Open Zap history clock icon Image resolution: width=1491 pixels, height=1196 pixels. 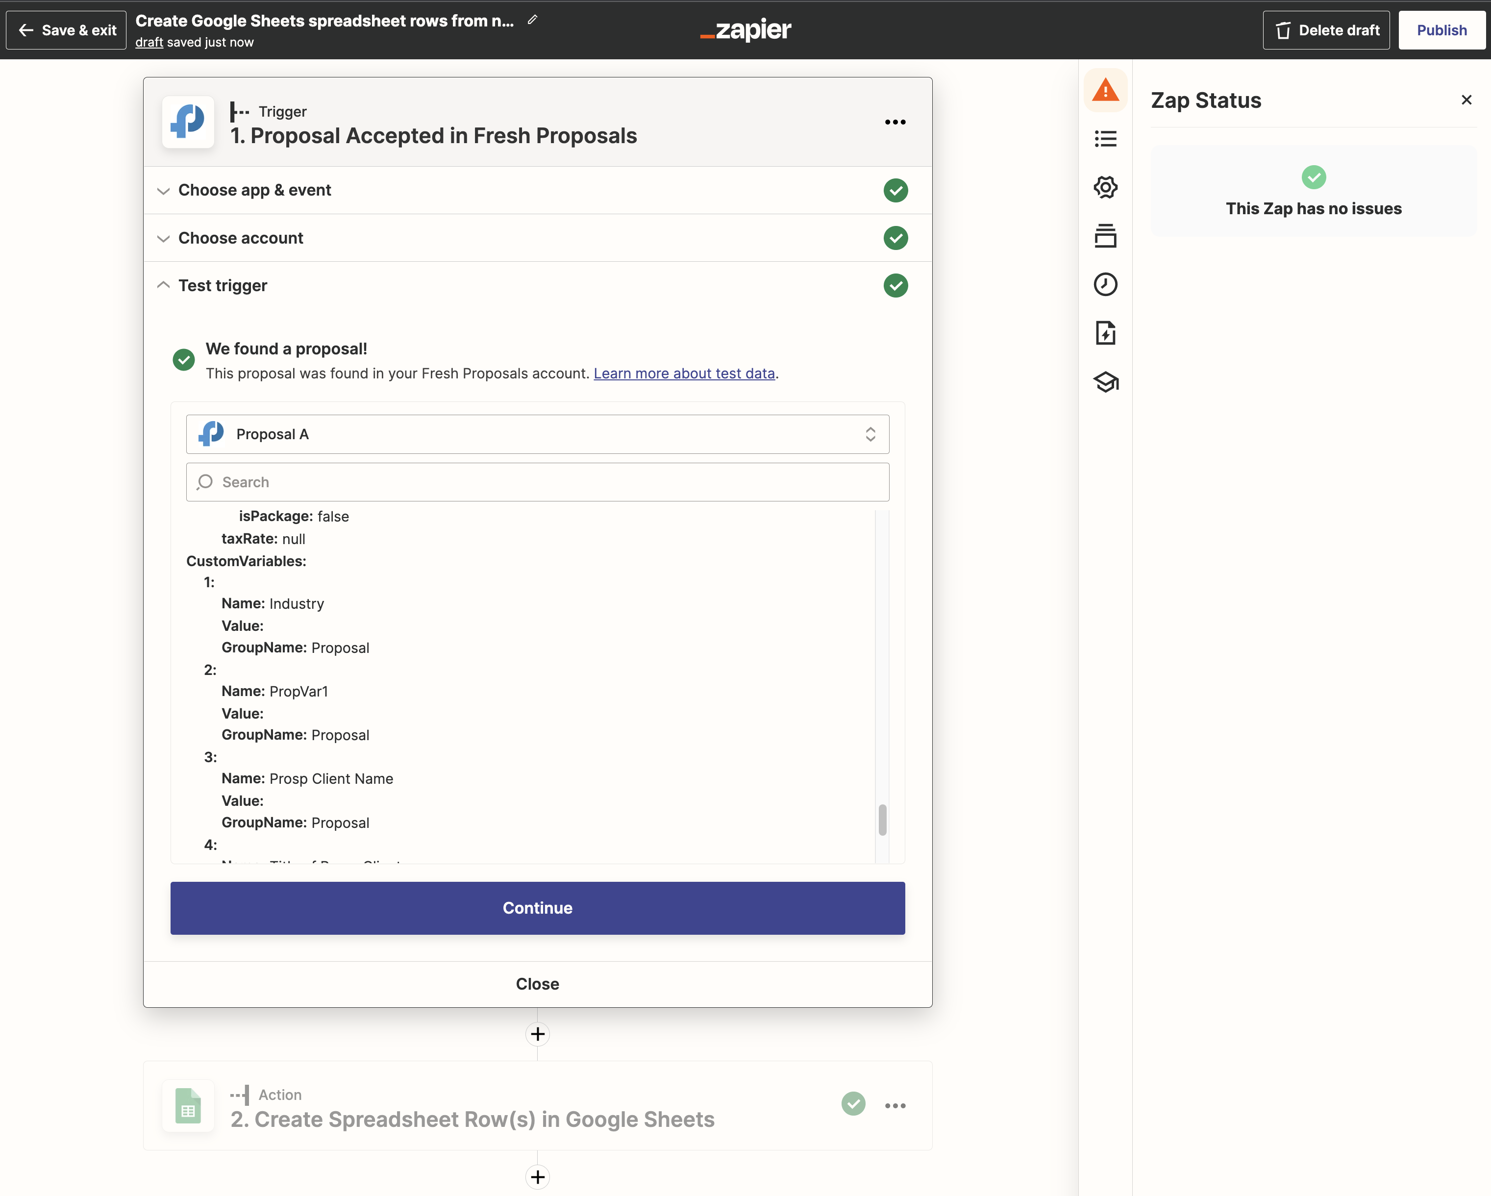coord(1105,284)
